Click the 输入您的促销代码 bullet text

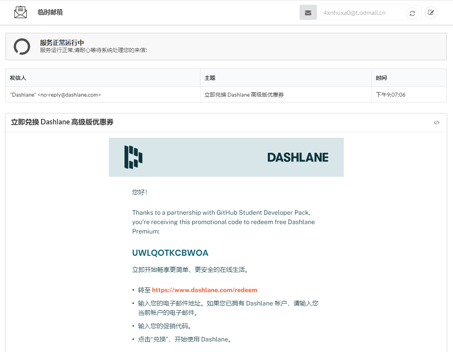point(165,326)
